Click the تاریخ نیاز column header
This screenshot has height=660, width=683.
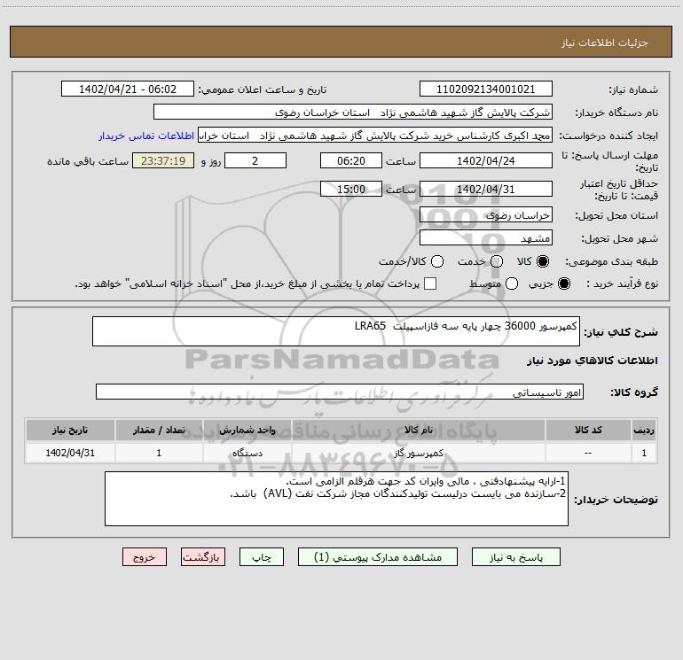pyautogui.click(x=70, y=430)
